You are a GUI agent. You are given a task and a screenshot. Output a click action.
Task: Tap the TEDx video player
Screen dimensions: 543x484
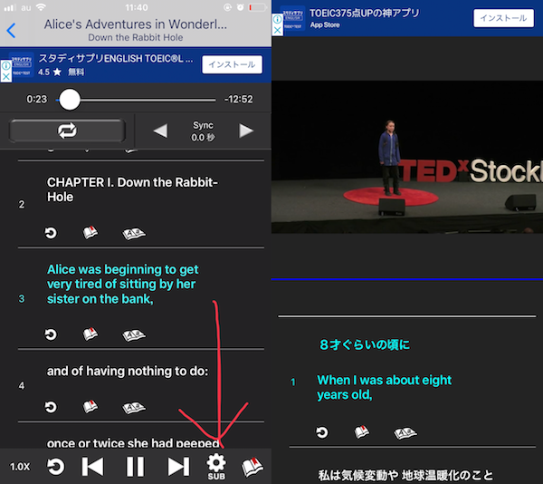point(407,157)
